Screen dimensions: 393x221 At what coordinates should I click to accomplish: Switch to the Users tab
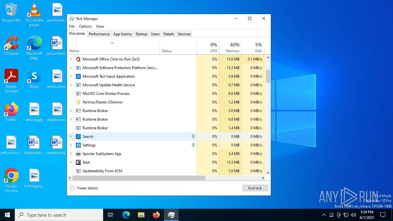point(155,34)
